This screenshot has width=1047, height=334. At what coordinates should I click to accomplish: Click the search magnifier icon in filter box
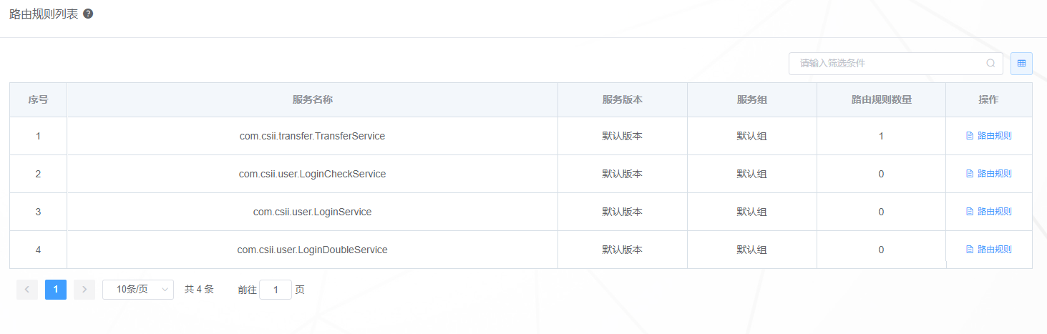[990, 63]
